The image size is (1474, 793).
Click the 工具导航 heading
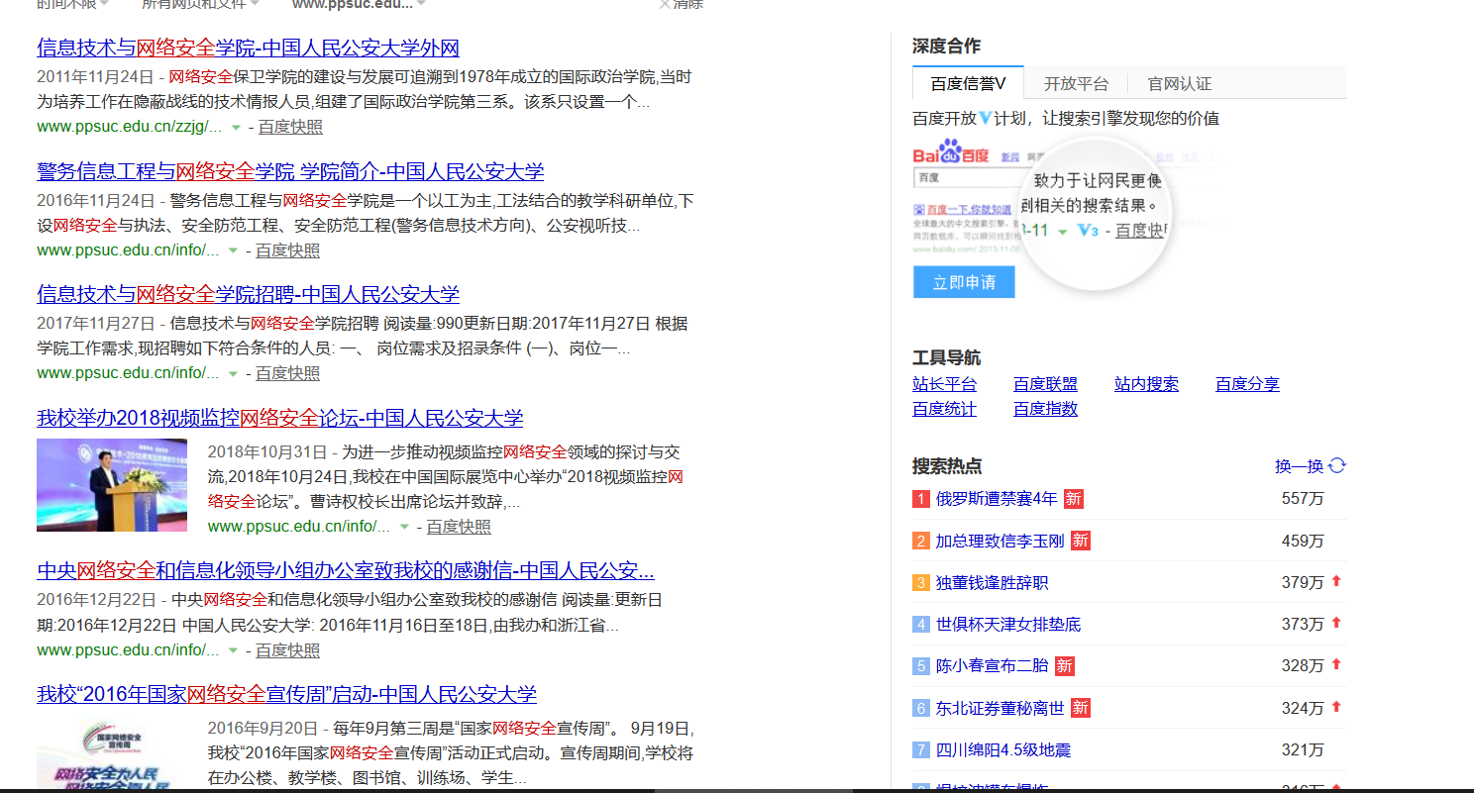coord(946,357)
